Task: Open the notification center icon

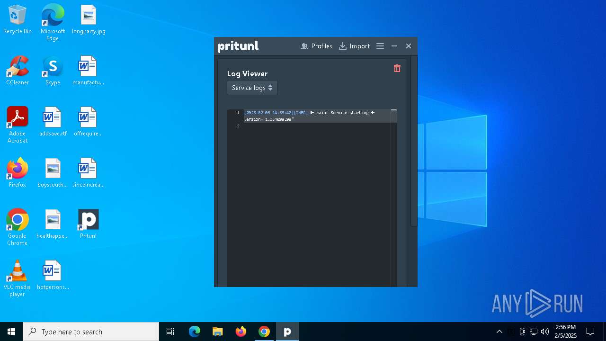Action: 590,332
